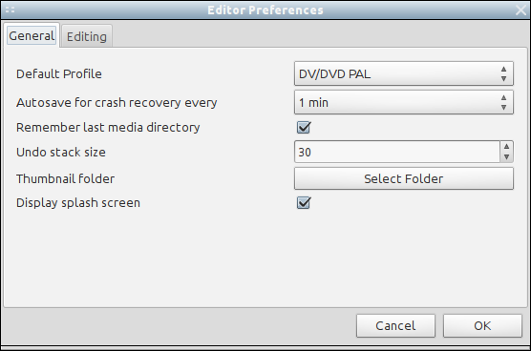Click the Thumbnail folder label
Screen dimensions: 531x351
pyautogui.click(x=65, y=178)
